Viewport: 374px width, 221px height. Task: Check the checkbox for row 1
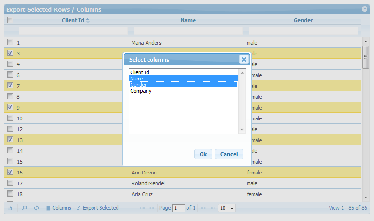point(10,42)
